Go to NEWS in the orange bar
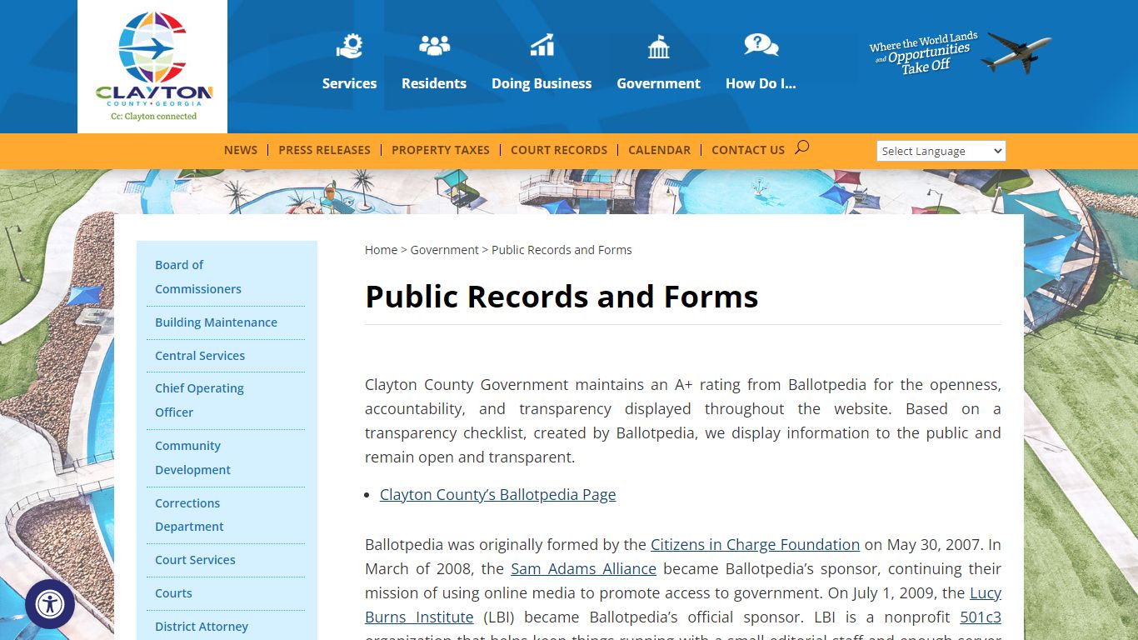 point(241,150)
